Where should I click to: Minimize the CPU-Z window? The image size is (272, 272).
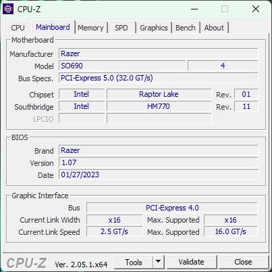[194, 9]
